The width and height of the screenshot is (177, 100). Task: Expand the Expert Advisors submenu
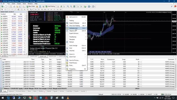point(76,33)
